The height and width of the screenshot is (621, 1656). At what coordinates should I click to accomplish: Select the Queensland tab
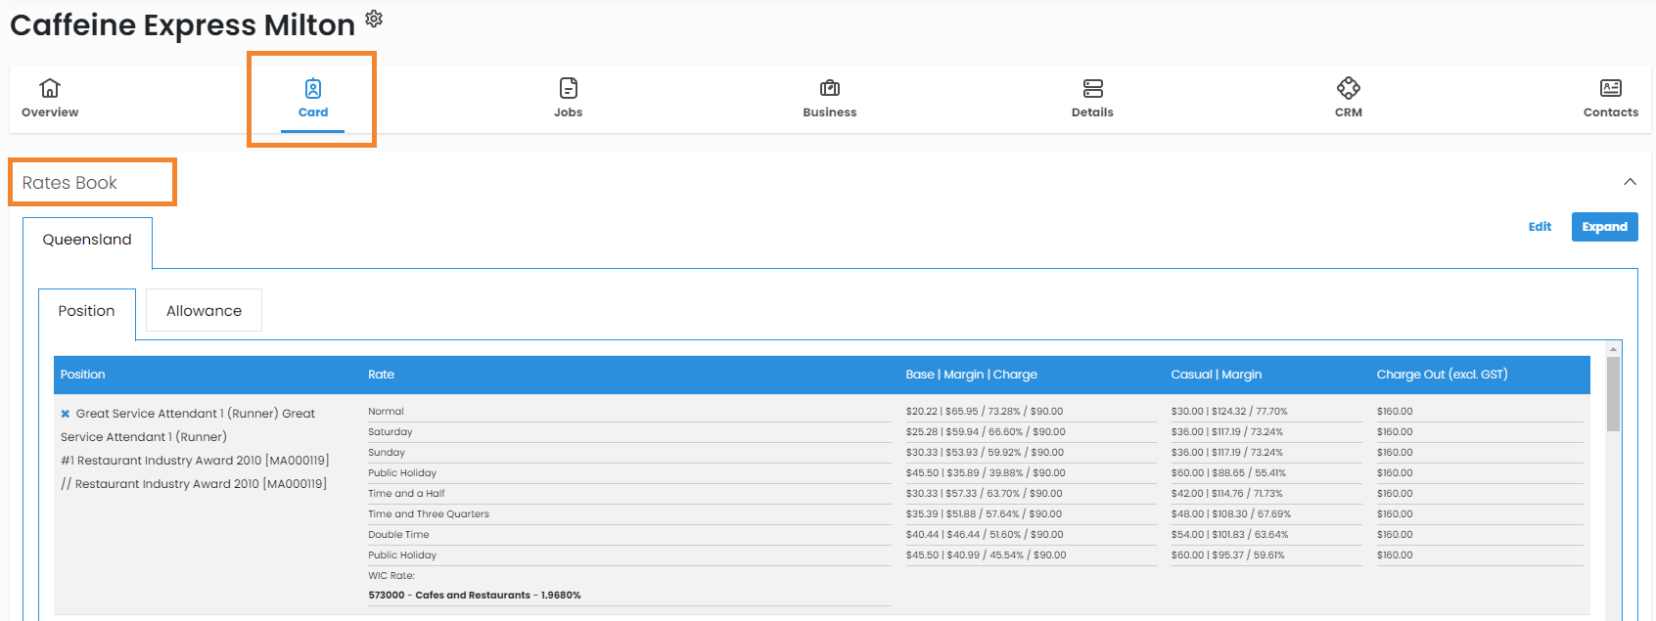[87, 240]
